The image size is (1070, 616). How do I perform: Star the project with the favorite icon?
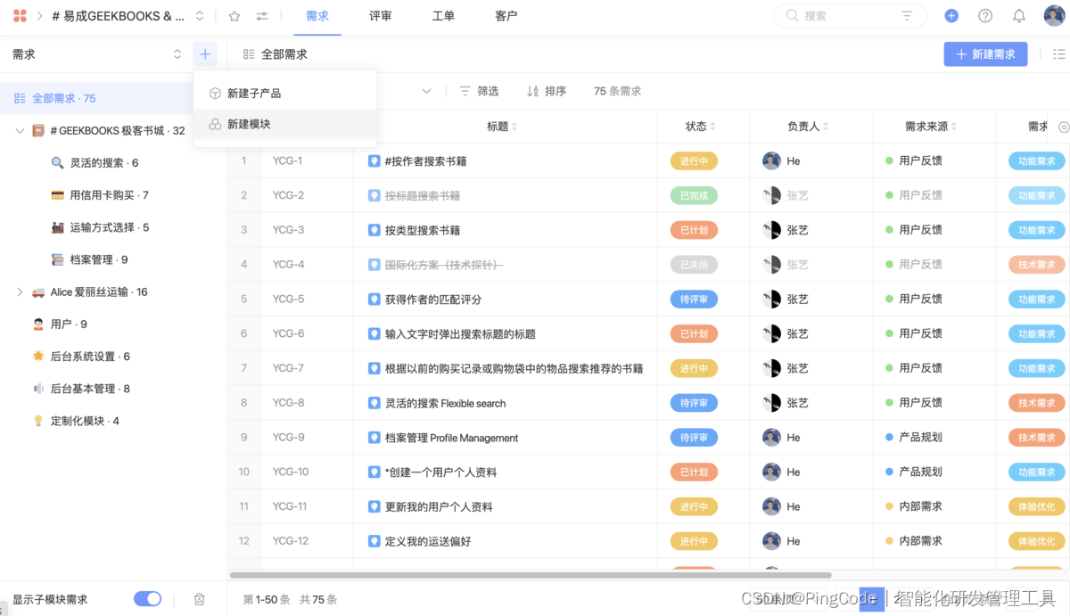pos(235,16)
